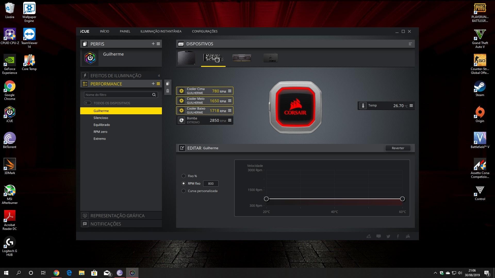Open the Painel tab
Screen dimensions: 495x278
(125, 31)
